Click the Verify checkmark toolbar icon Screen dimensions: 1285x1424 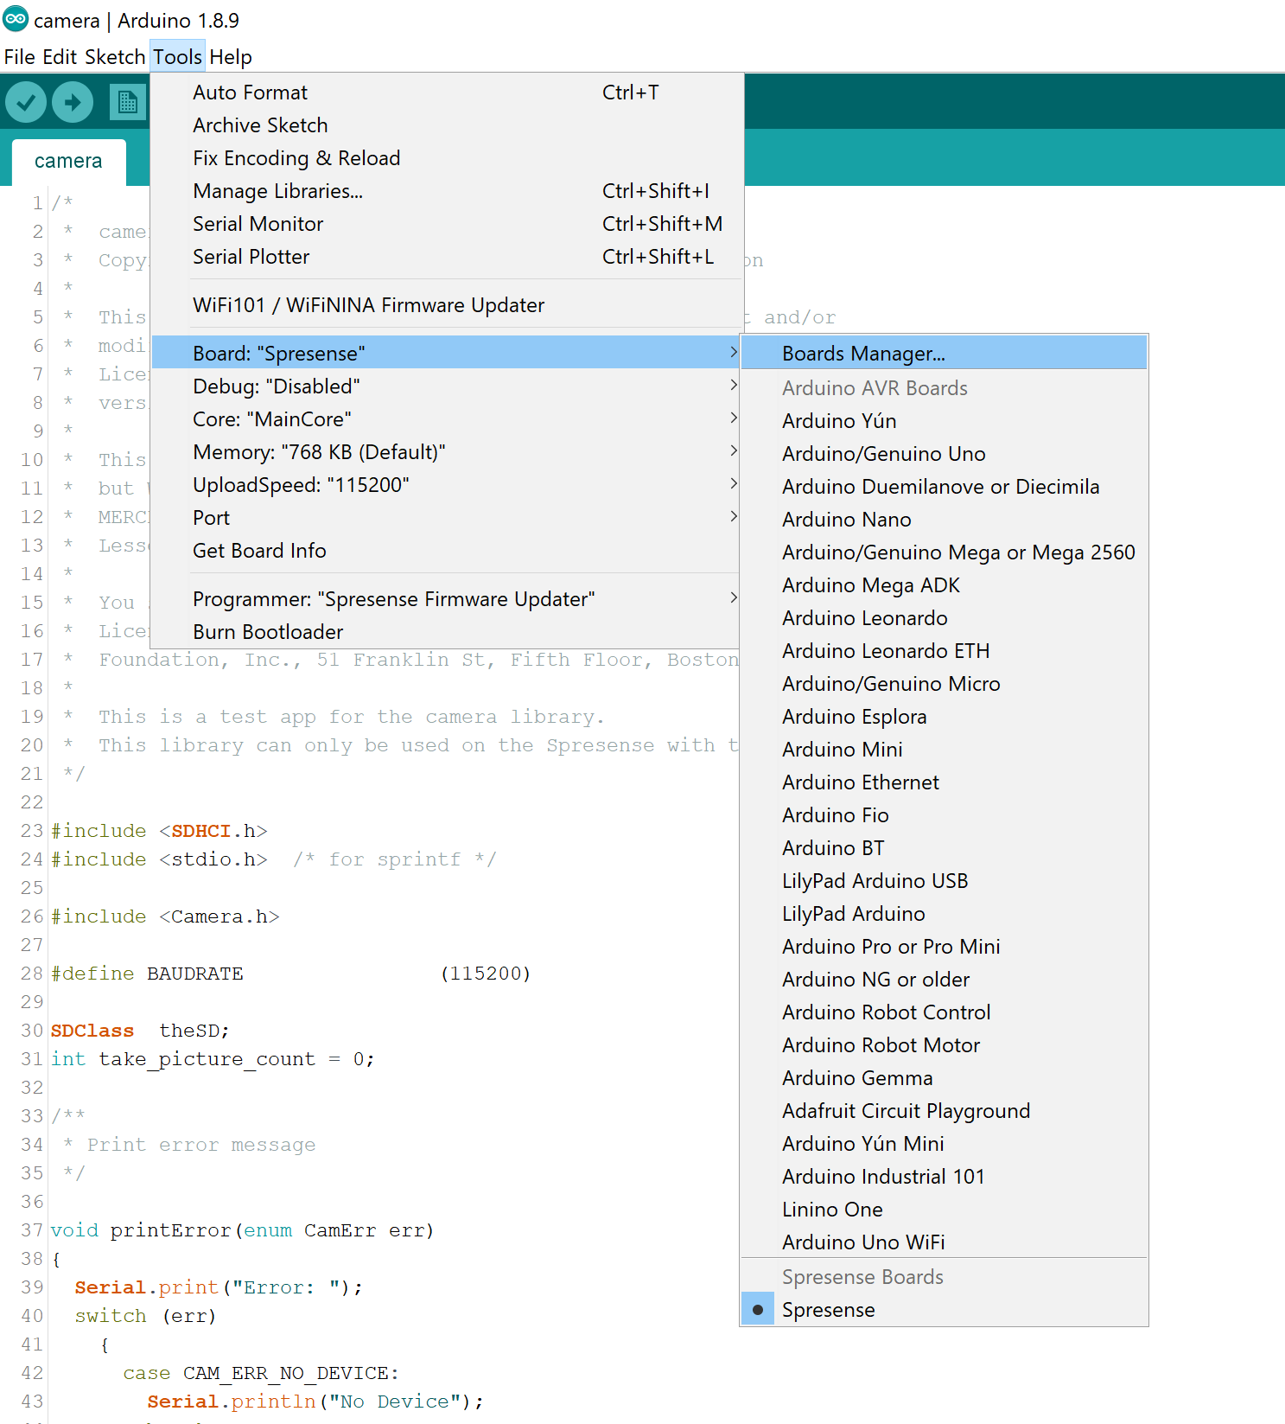26,103
